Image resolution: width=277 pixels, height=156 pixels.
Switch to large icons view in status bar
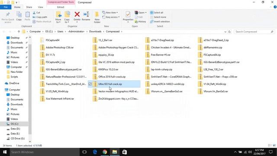pos(274,146)
